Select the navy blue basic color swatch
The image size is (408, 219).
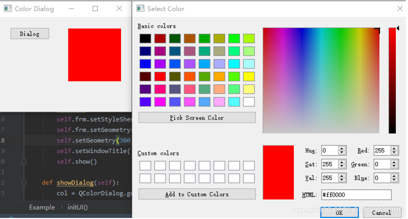145,51
